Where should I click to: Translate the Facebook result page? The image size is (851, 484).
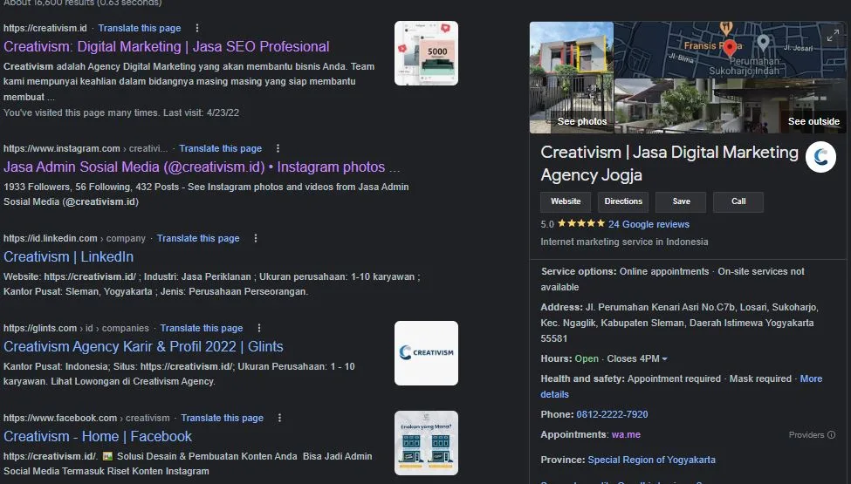coord(222,419)
